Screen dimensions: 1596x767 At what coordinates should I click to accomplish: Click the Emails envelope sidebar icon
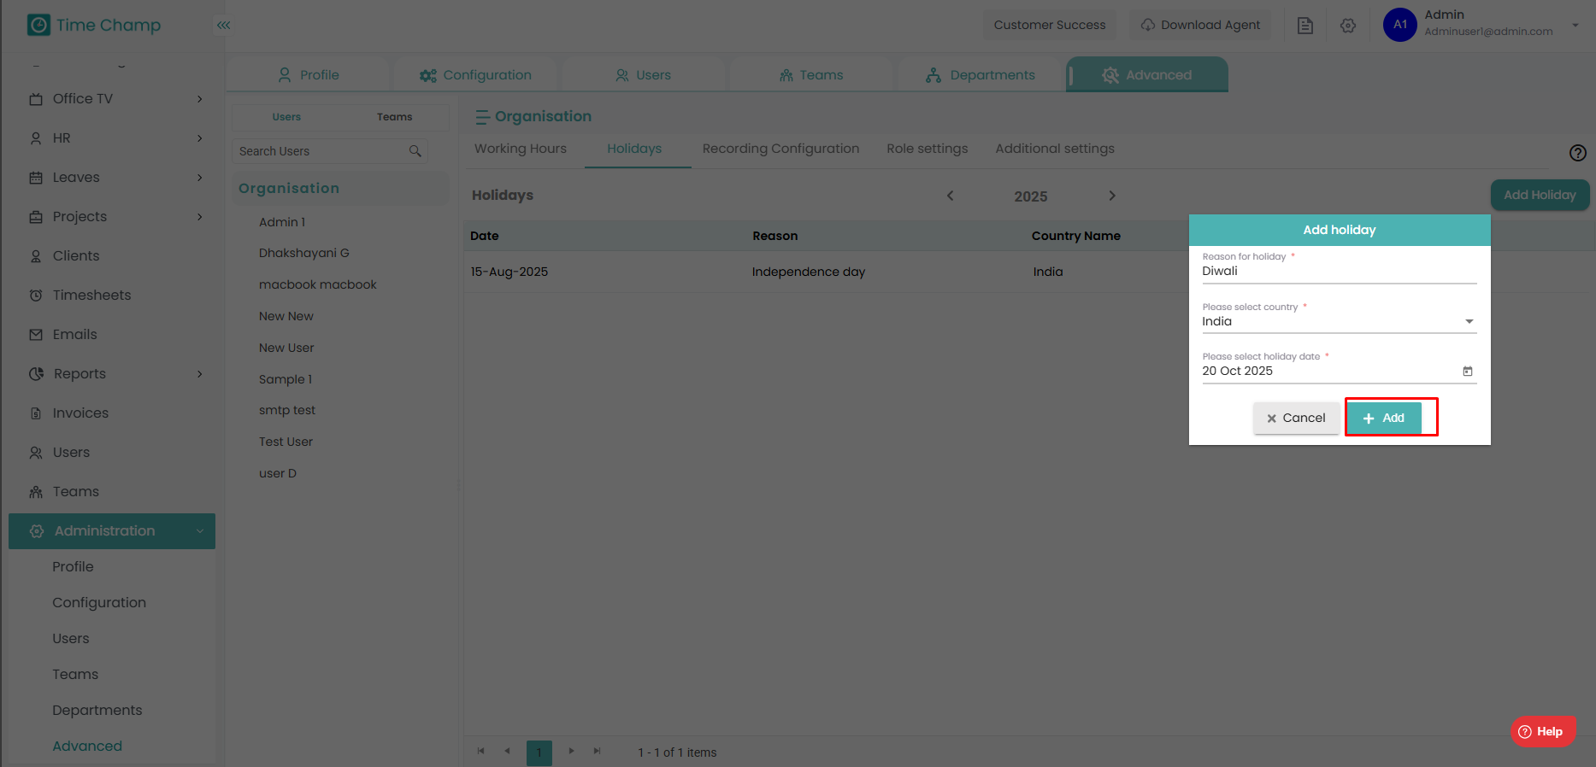(36, 335)
